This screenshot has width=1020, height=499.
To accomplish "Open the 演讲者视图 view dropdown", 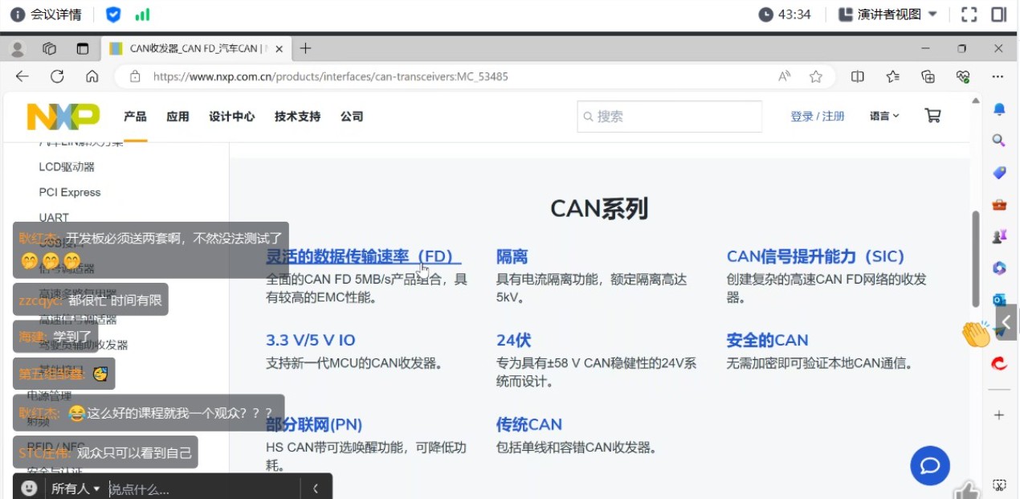I will click(x=888, y=14).
